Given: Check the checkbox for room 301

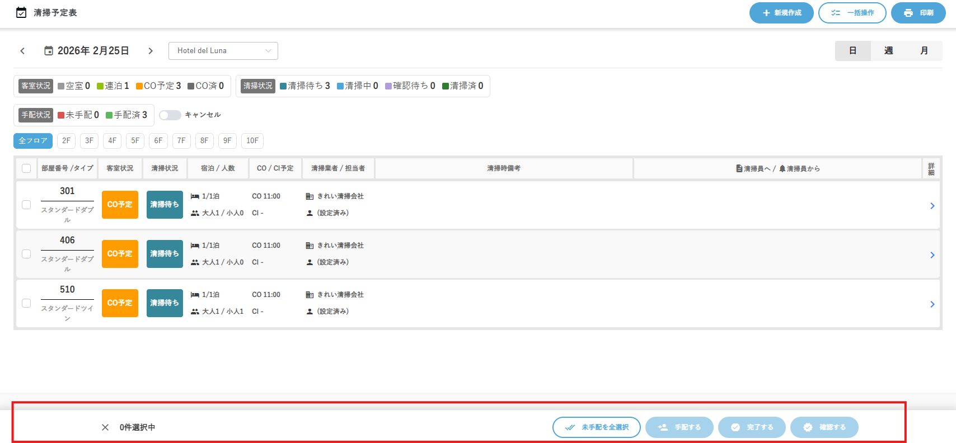Looking at the screenshot, I should pyautogui.click(x=26, y=205).
